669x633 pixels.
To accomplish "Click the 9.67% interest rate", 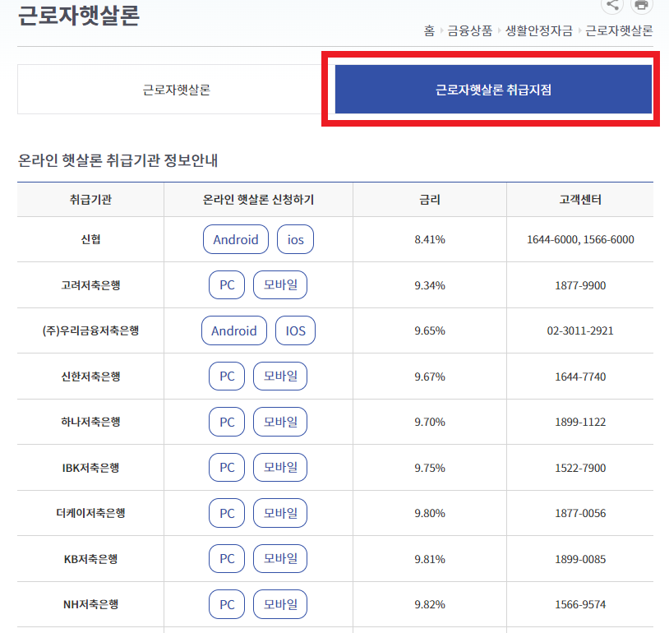I will tap(430, 377).
